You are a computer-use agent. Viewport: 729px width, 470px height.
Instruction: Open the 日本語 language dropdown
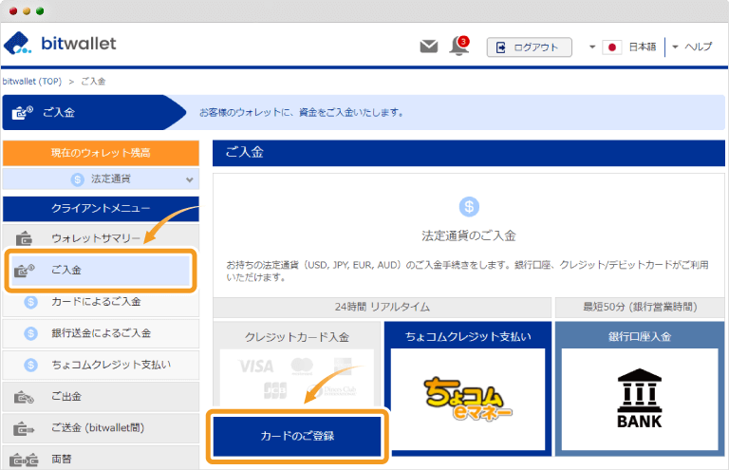pyautogui.click(x=623, y=47)
